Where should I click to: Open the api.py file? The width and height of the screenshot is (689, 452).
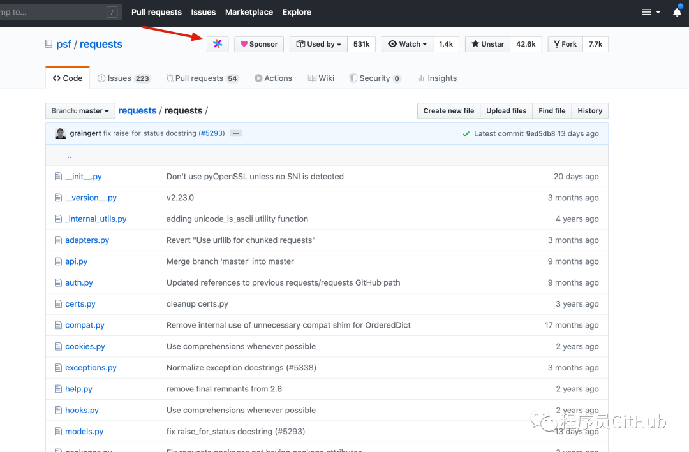coord(77,261)
